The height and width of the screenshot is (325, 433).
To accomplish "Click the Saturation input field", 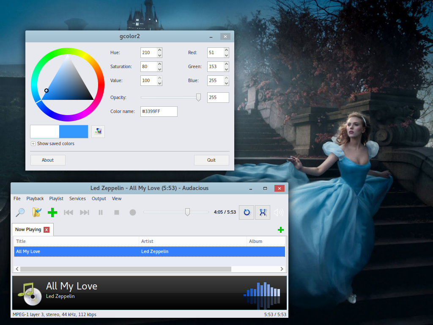I will pyautogui.click(x=149, y=66).
